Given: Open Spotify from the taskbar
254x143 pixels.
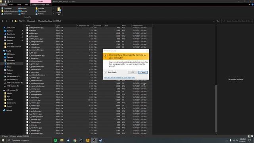Looking at the screenshot, I should [56, 140].
